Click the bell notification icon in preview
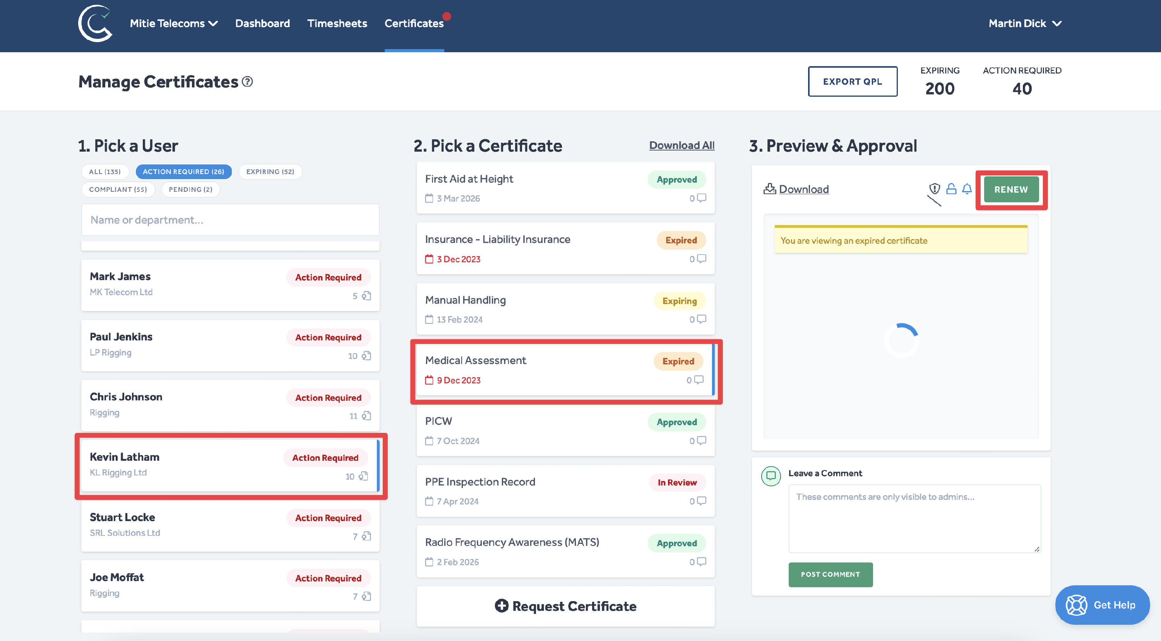Viewport: 1161px width, 641px height. click(x=967, y=189)
